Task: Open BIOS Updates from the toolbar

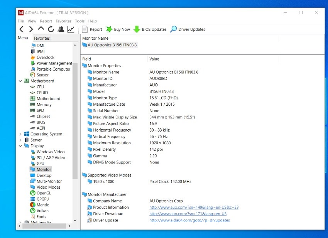Action: (150, 29)
